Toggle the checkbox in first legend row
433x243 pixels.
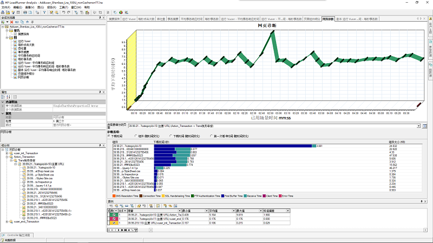(x=113, y=214)
